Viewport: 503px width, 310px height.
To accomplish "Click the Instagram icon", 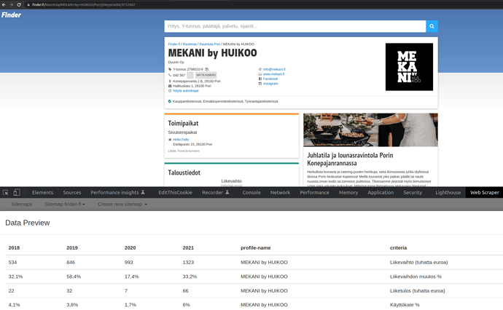I will [260, 84].
